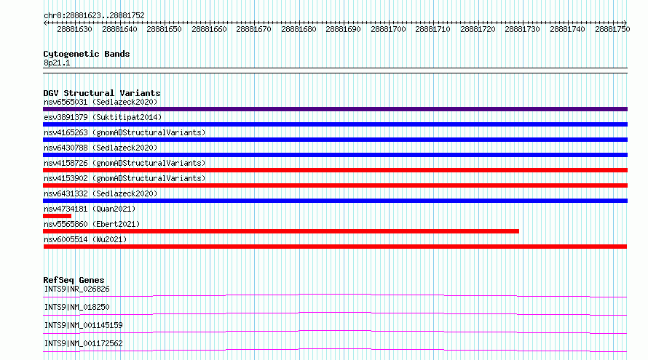Viewport: 648px width, 360px height.
Task: Click ruler position 28881720
Action: [x=478, y=29]
